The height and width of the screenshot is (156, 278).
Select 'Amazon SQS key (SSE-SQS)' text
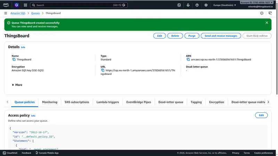[x=27, y=70]
